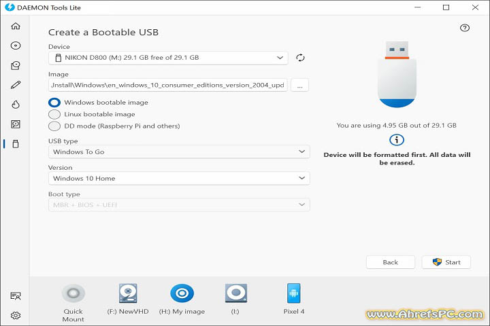This screenshot has width=490, height=326.
Task: Open the disabled Boot type dropdown
Action: coord(179,205)
